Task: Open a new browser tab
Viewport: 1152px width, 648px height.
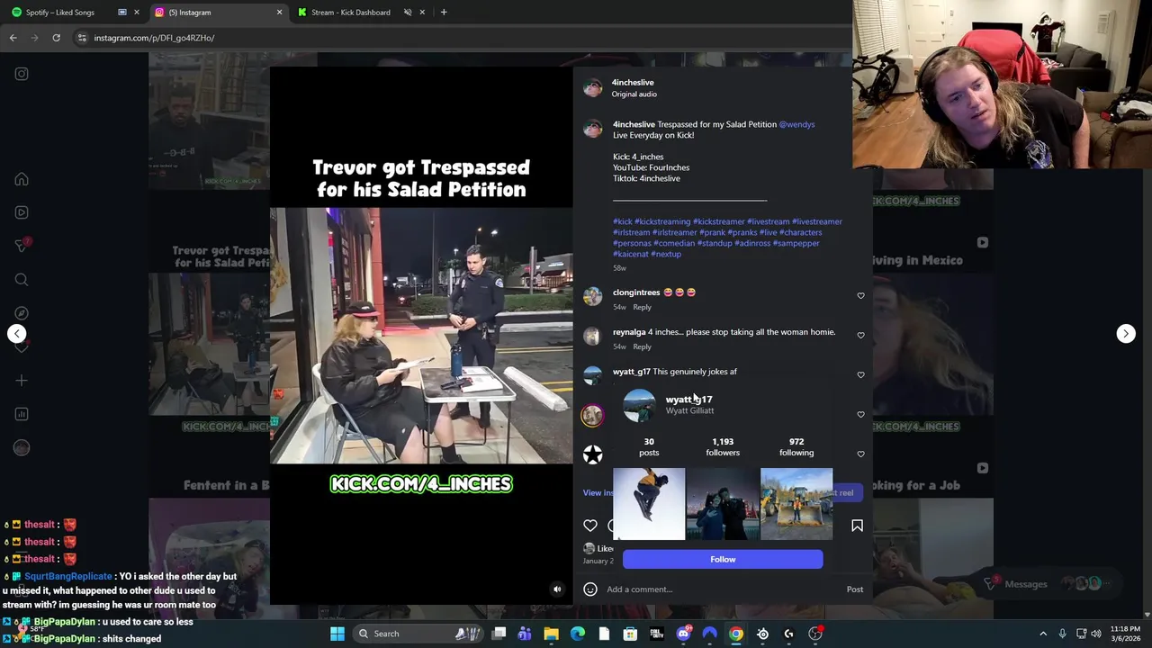Action: coord(444,13)
